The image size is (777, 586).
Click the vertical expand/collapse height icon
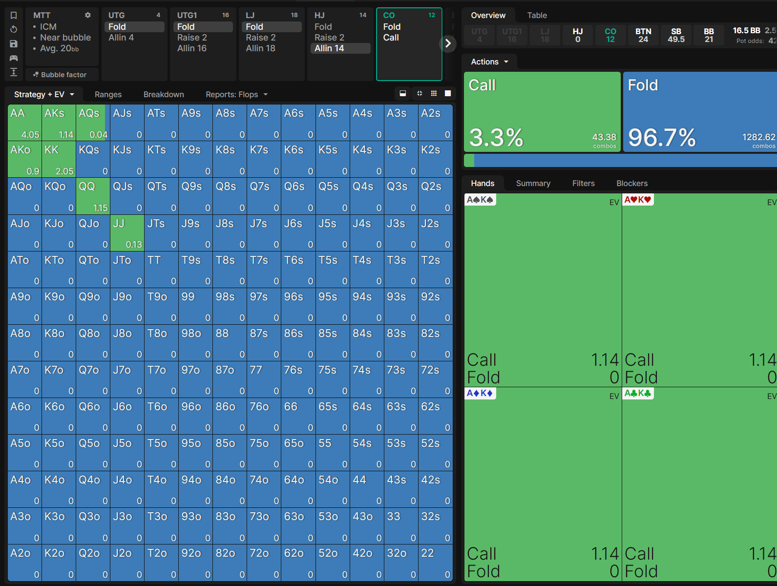[x=14, y=72]
